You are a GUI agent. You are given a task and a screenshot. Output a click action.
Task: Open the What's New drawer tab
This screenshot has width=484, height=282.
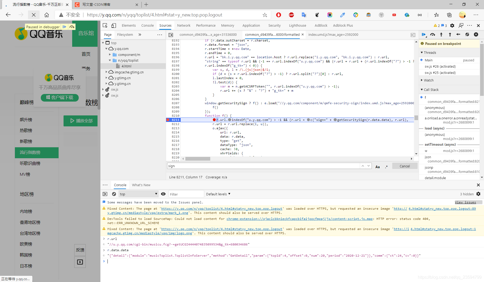pos(141,185)
